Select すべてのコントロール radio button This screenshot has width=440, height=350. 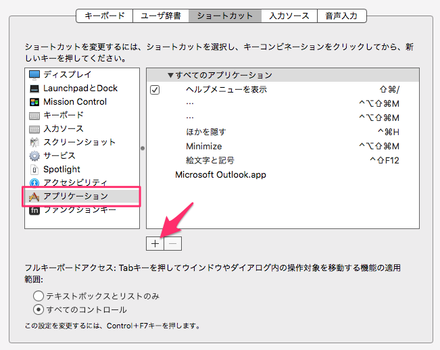[39, 310]
